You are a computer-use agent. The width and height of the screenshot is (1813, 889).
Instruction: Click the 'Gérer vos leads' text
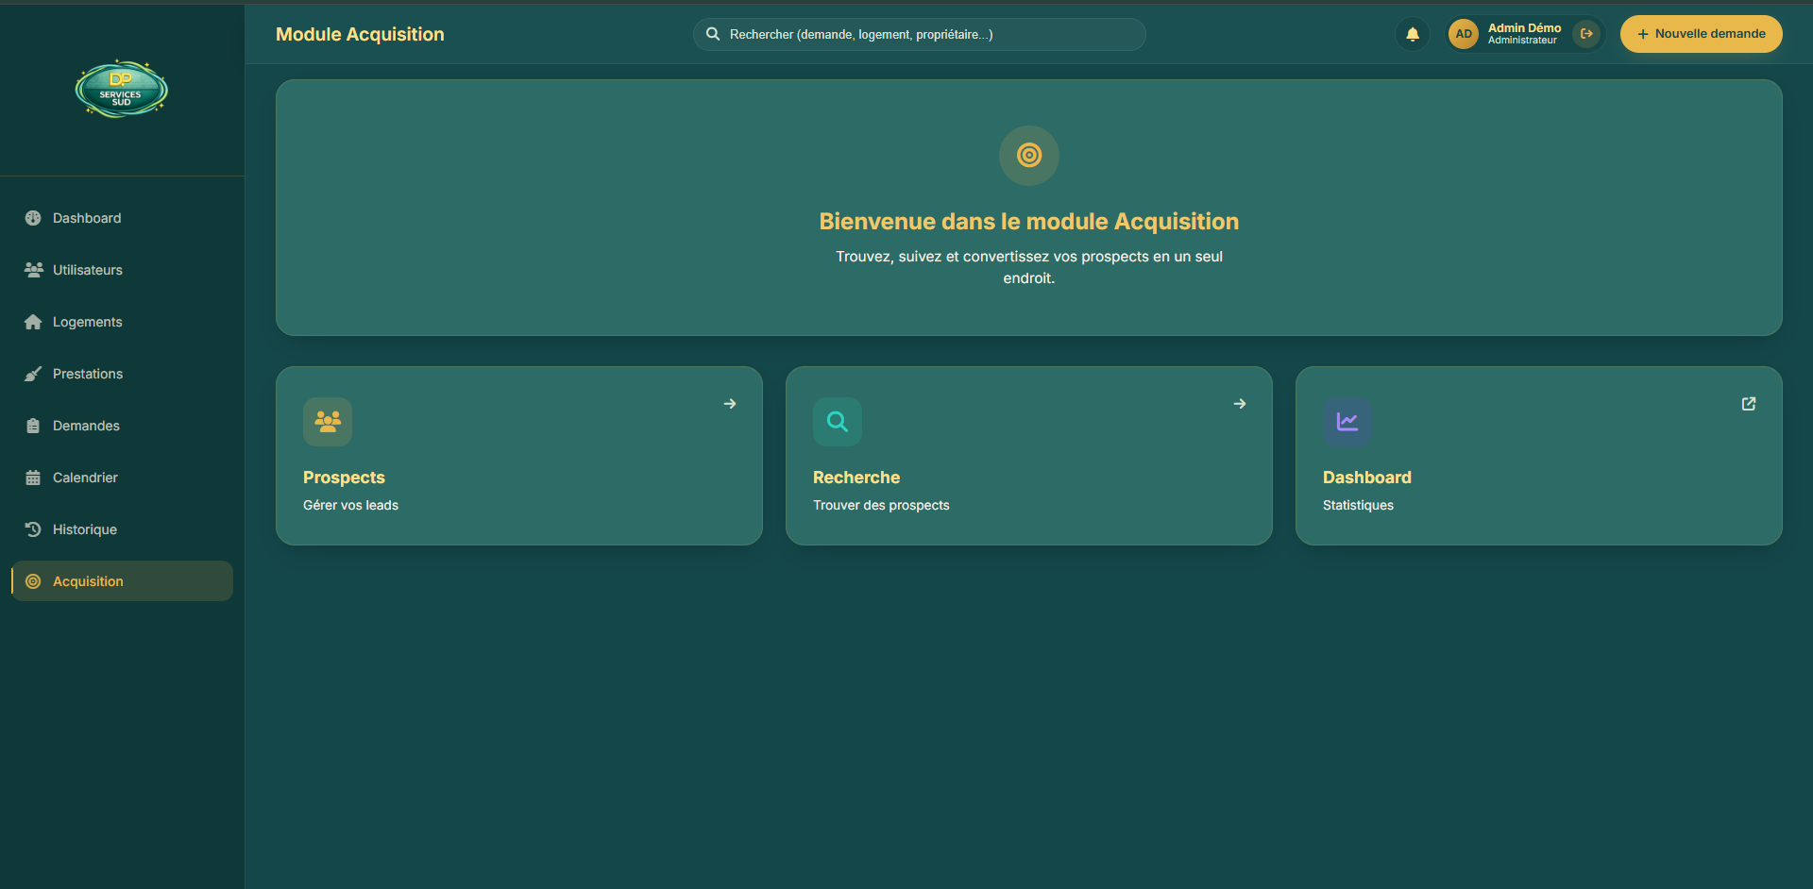coord(350,505)
